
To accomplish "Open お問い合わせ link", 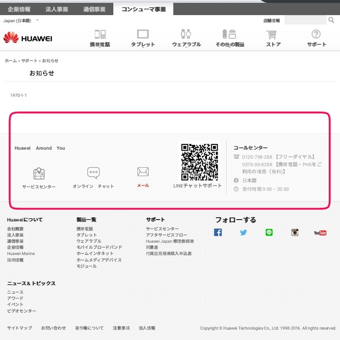I will click(x=53, y=328).
